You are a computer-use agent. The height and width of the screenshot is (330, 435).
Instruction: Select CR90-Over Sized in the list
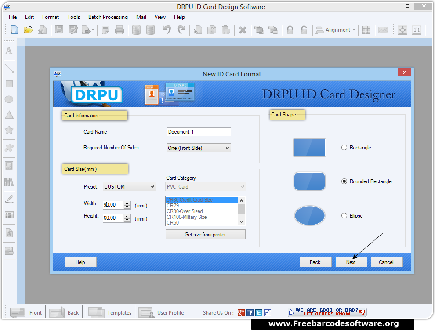click(202, 211)
